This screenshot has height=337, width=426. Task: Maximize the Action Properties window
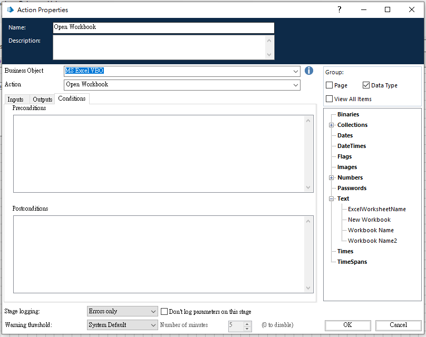pos(388,10)
